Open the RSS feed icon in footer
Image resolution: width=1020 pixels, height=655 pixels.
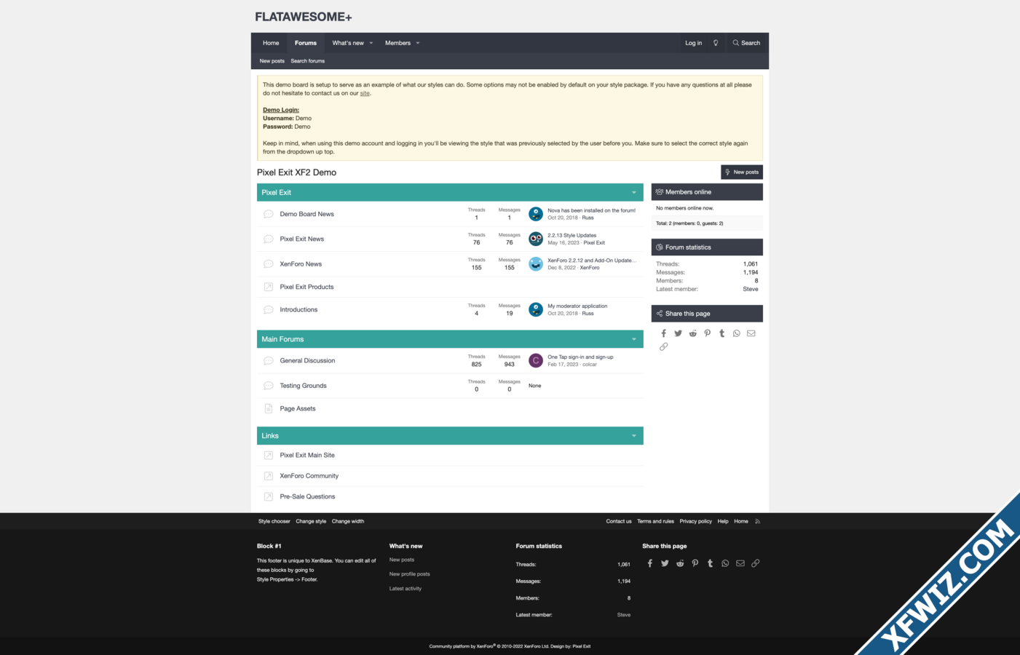click(x=757, y=521)
